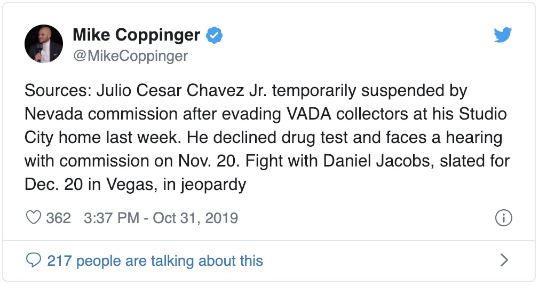Image resolution: width=539 pixels, height=285 pixels.
Task: Click the 362 likes count
Action: tap(59, 218)
